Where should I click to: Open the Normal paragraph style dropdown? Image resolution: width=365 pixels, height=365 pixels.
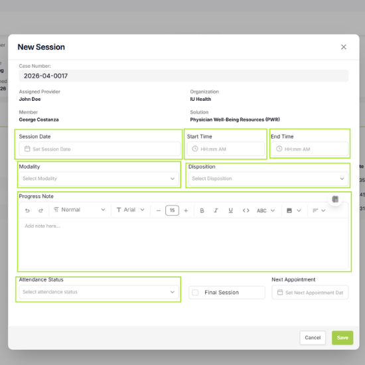80,210
